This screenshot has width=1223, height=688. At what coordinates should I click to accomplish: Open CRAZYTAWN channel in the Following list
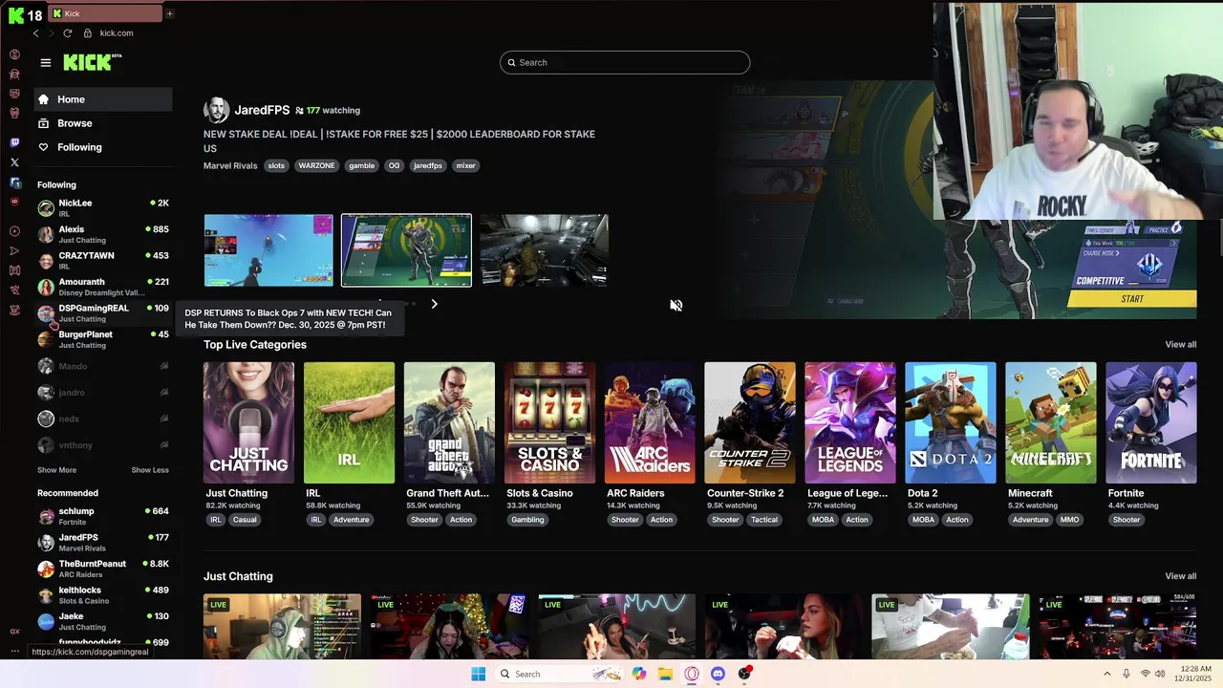(x=103, y=260)
